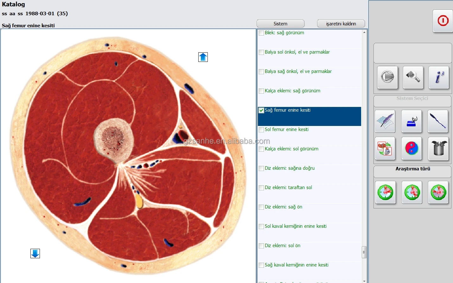Uncheck the Sağ femur enine kesiti checkbox

coord(261,110)
